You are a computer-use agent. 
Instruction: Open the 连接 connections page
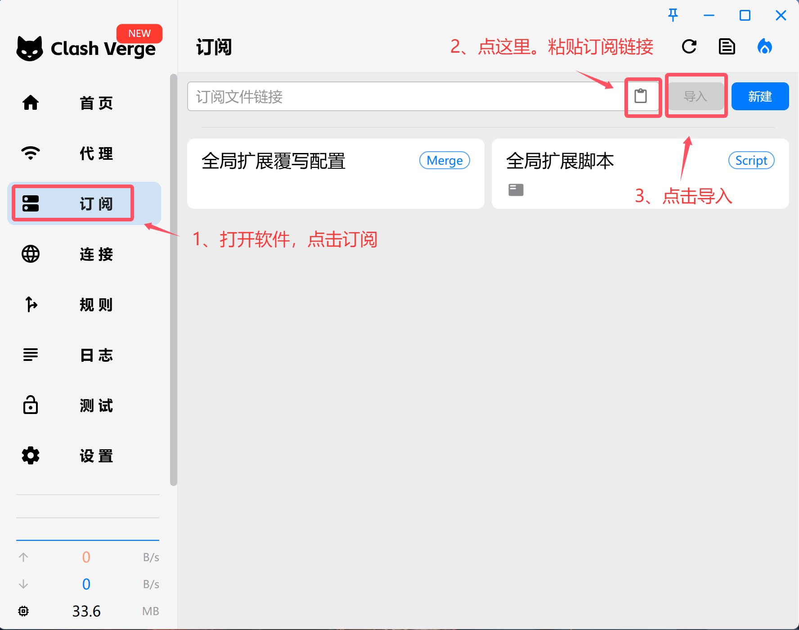point(87,254)
